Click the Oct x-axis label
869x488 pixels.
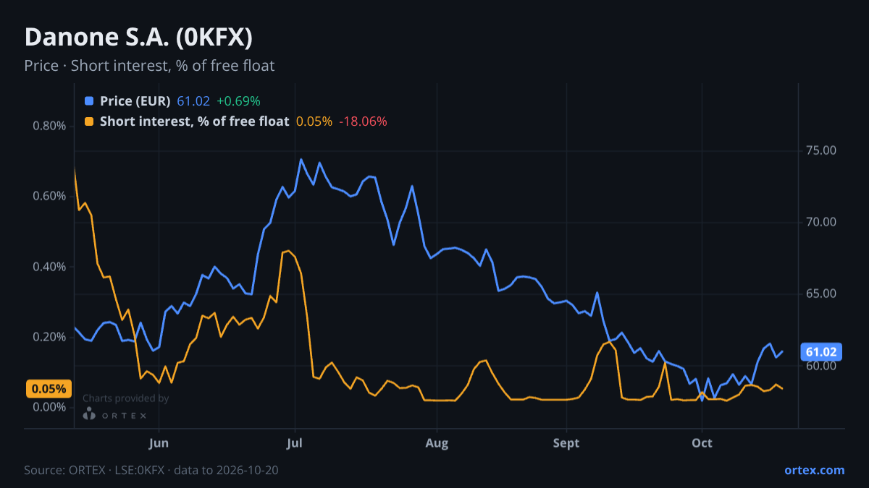[702, 442]
